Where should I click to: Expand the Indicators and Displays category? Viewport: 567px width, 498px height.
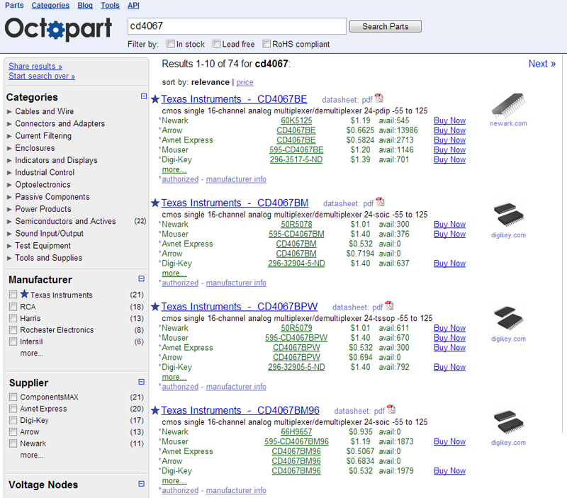(9, 161)
